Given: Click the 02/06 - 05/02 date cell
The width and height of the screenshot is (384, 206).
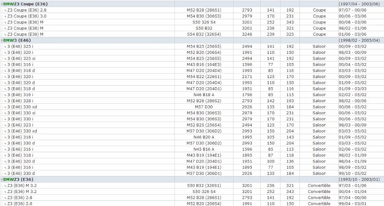Looking at the screenshot, I should pos(353,149).
